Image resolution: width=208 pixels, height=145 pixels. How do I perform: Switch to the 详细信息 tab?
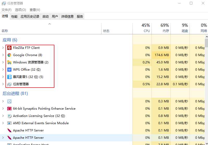pyautogui.click(x=67, y=17)
